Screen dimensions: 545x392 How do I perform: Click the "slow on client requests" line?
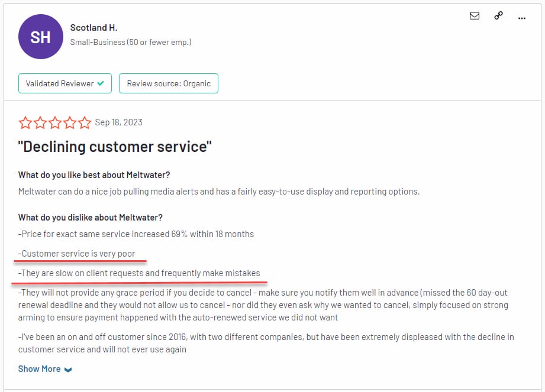(x=139, y=273)
